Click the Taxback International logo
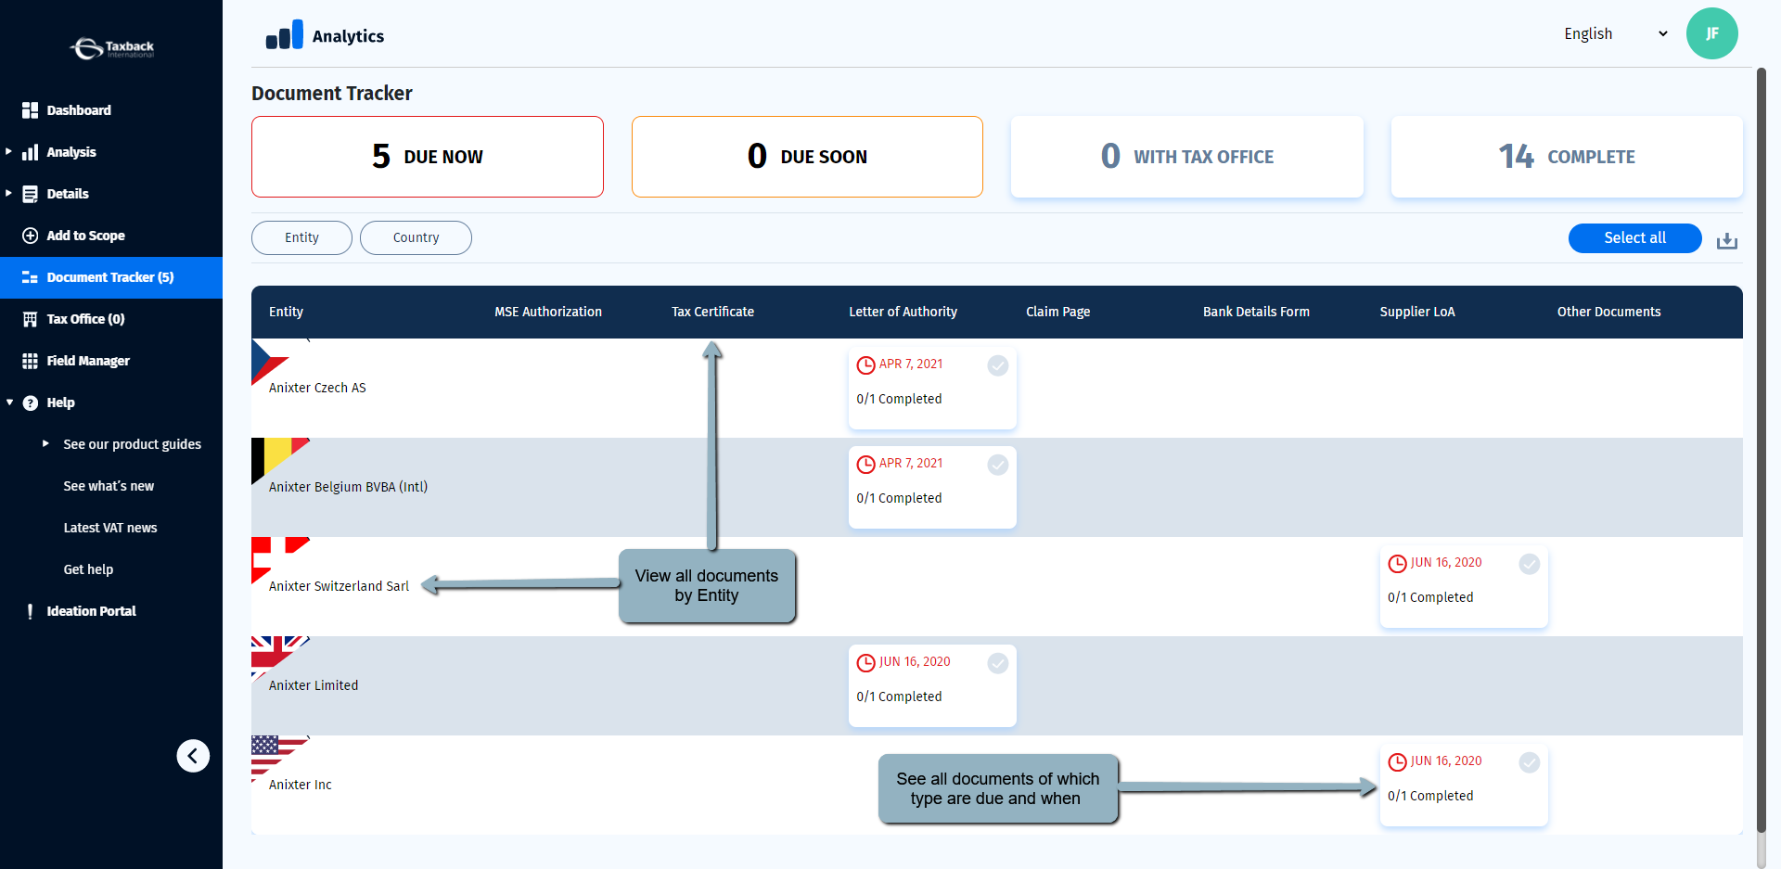 pyautogui.click(x=112, y=47)
